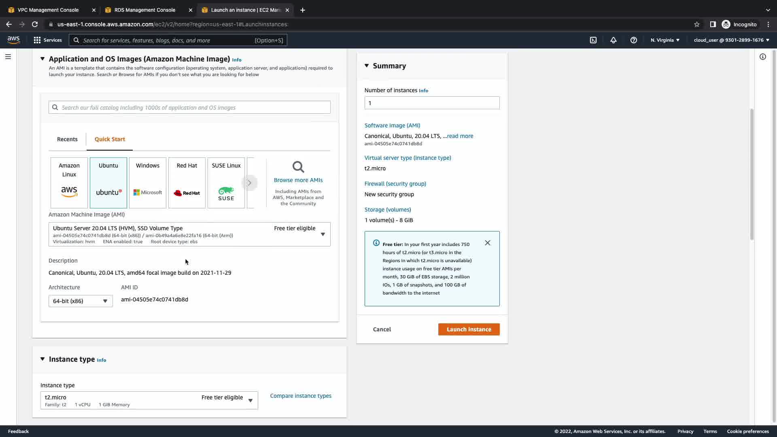Viewport: 777px width, 437px height.
Task: Open the AWS CloudShell icon
Action: (593, 40)
